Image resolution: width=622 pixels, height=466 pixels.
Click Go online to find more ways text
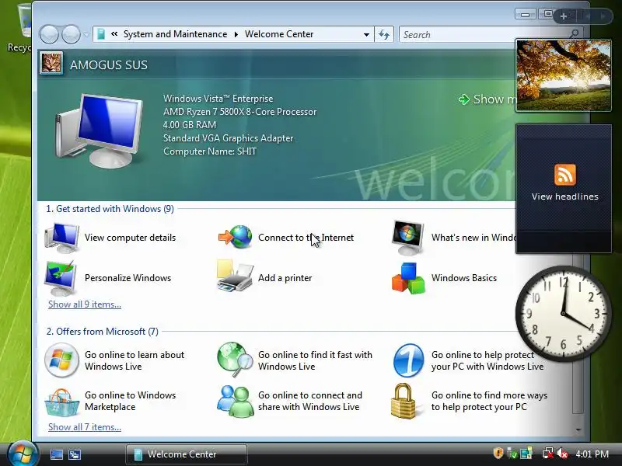[x=490, y=401]
